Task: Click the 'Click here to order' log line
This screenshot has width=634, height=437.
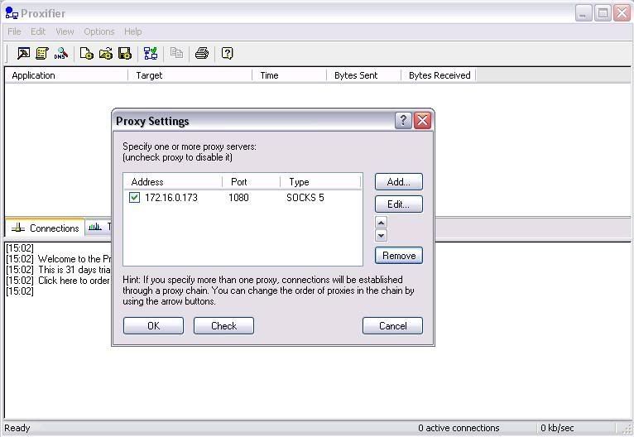Action: (x=74, y=281)
